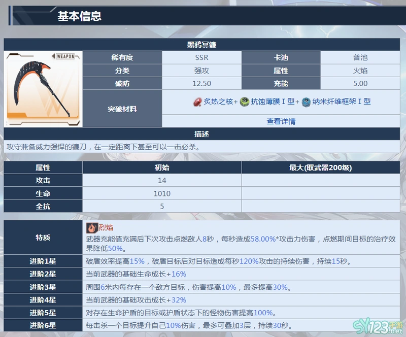Viewport: 406px width, 337px height.
Task: Click the 特质 row label
Action: click(x=43, y=238)
